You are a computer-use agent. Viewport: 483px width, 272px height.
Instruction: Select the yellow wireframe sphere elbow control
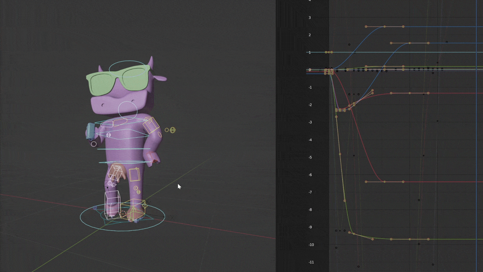tap(173, 130)
